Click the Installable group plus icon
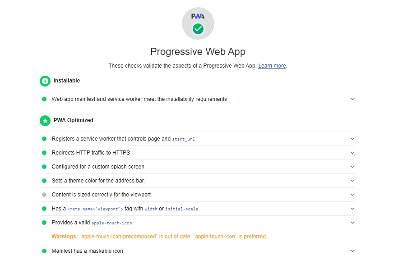 [x=45, y=81]
